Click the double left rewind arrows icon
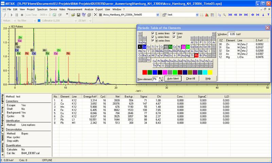 [x=235, y=15]
